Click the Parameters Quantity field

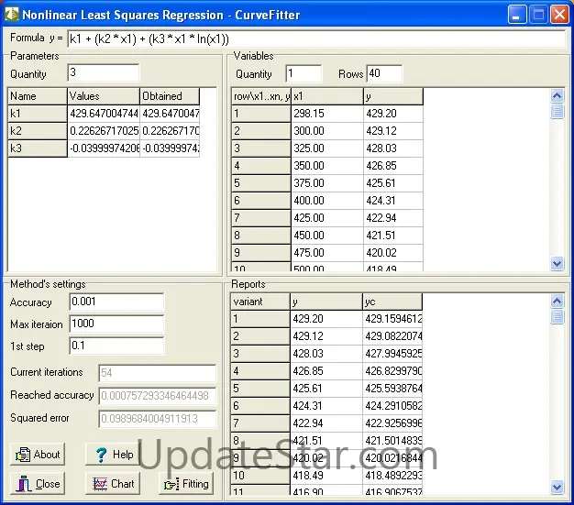(103, 73)
